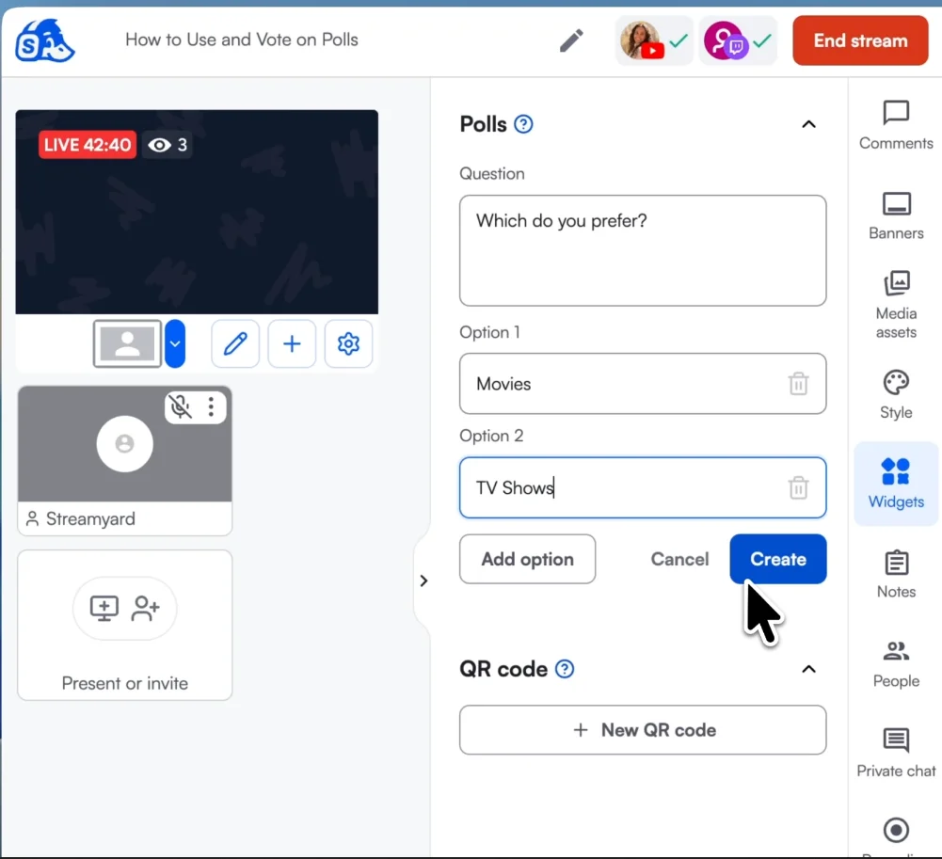Click the Add option button
The image size is (942, 859).
(528, 559)
